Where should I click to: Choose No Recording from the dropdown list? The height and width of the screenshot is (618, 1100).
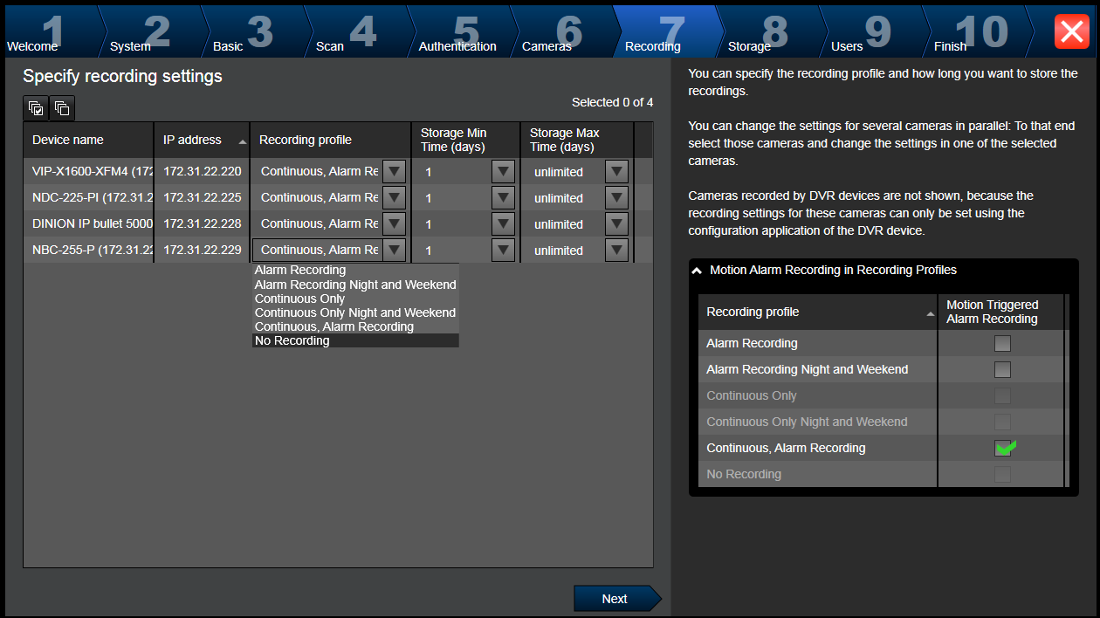coord(355,340)
